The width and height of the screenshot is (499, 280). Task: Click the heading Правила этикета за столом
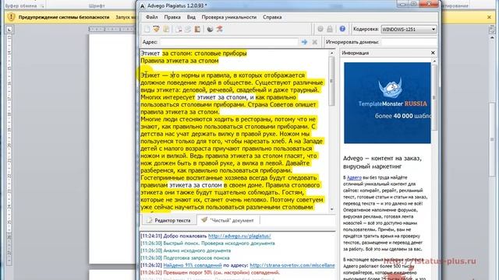click(179, 61)
